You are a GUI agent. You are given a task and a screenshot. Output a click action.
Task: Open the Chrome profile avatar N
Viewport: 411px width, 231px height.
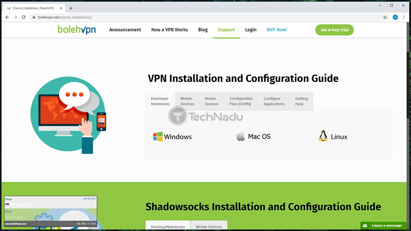[x=395, y=17]
